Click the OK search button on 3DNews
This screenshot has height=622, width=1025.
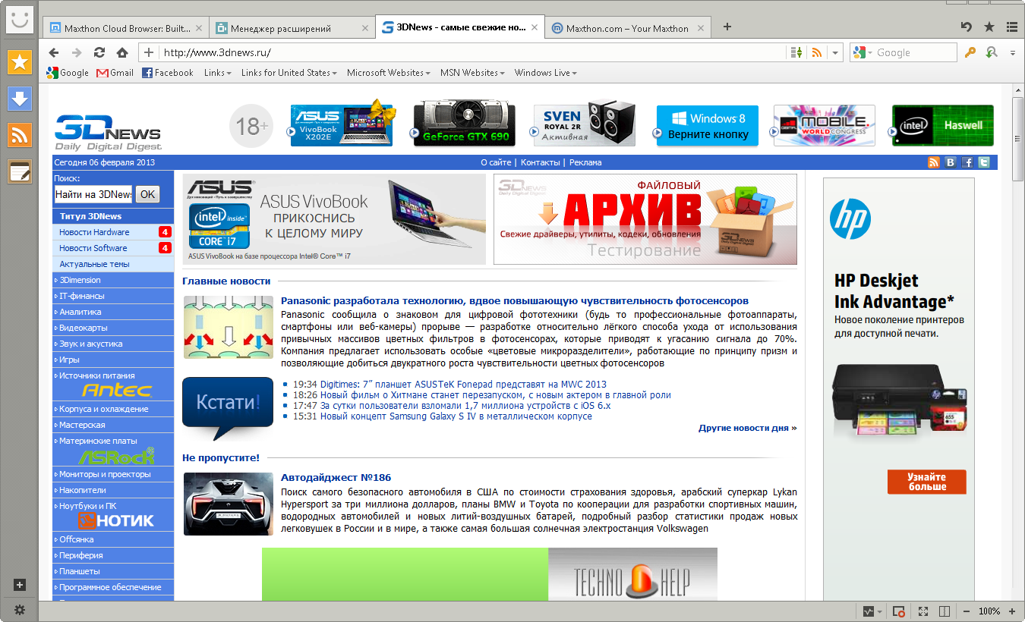point(147,194)
